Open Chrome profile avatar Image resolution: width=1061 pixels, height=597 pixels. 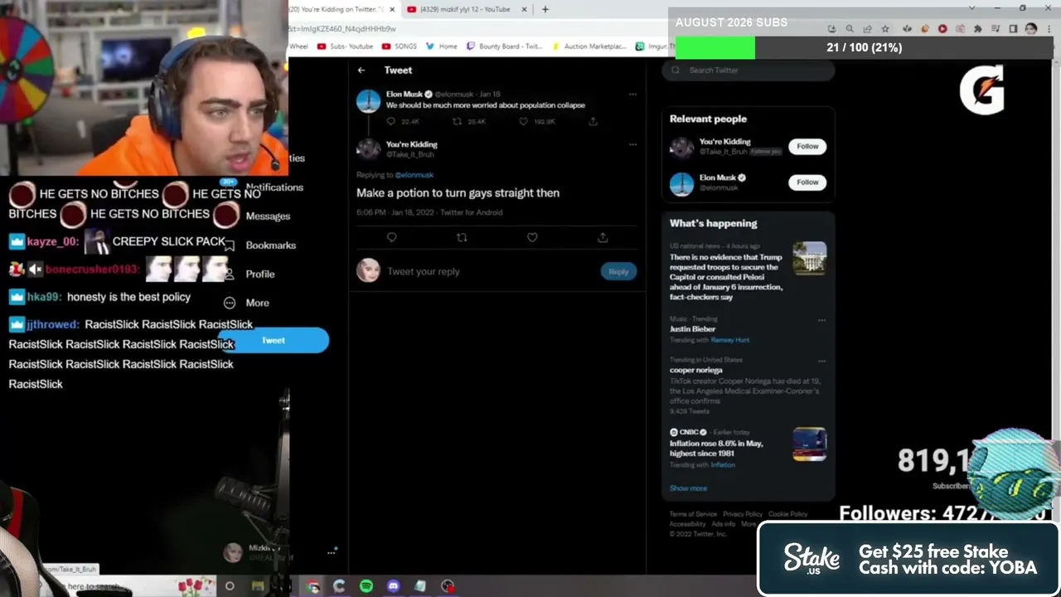(x=1031, y=29)
